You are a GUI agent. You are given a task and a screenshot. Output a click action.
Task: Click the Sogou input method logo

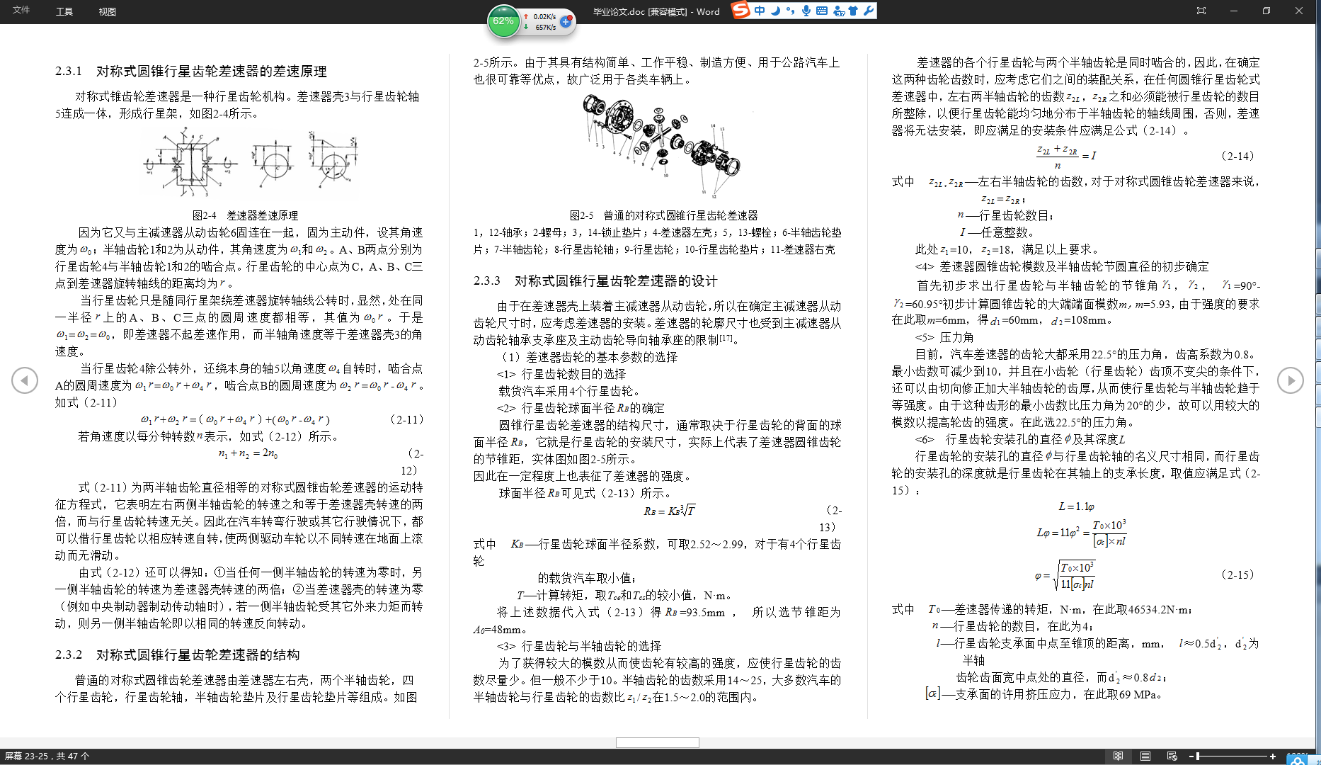(x=740, y=10)
